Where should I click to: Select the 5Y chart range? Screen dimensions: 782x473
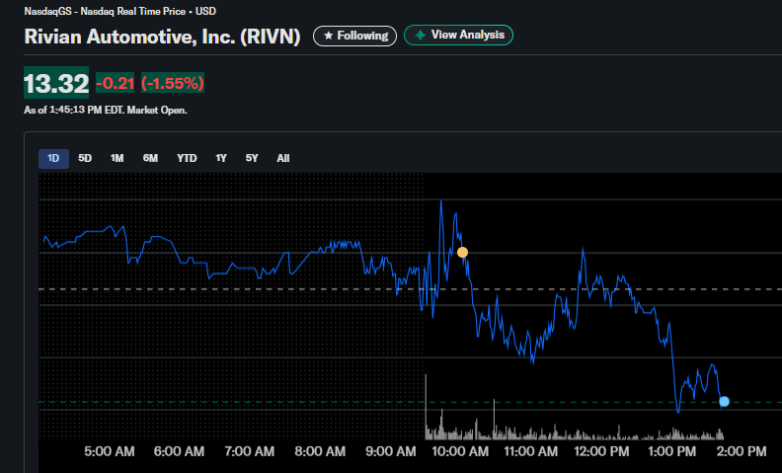[x=252, y=159]
